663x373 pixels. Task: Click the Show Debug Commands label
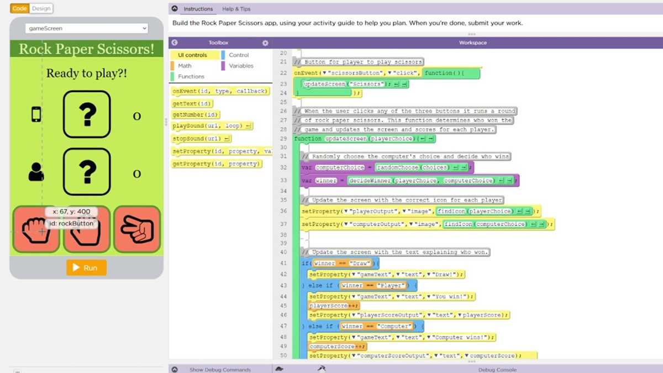coord(220,370)
